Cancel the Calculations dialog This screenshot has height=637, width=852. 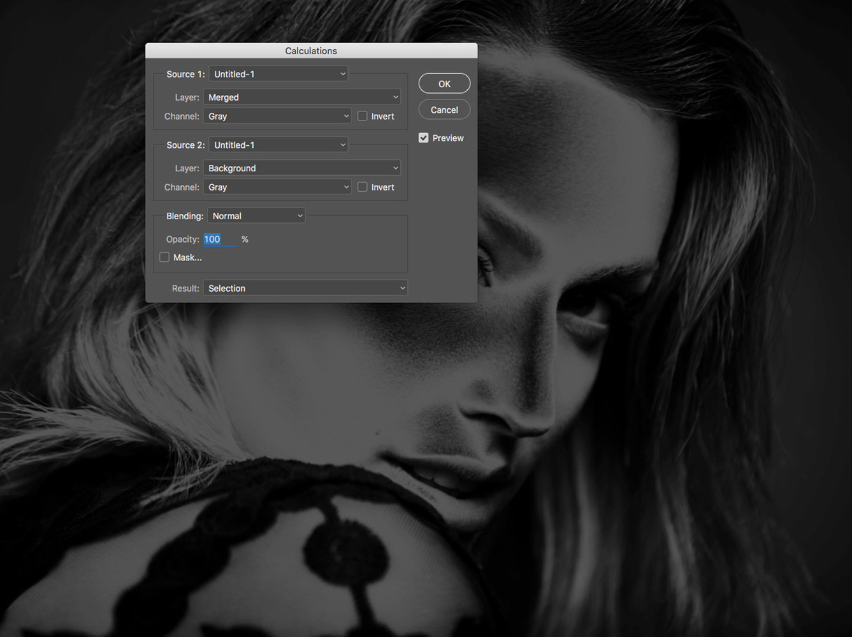click(x=444, y=110)
